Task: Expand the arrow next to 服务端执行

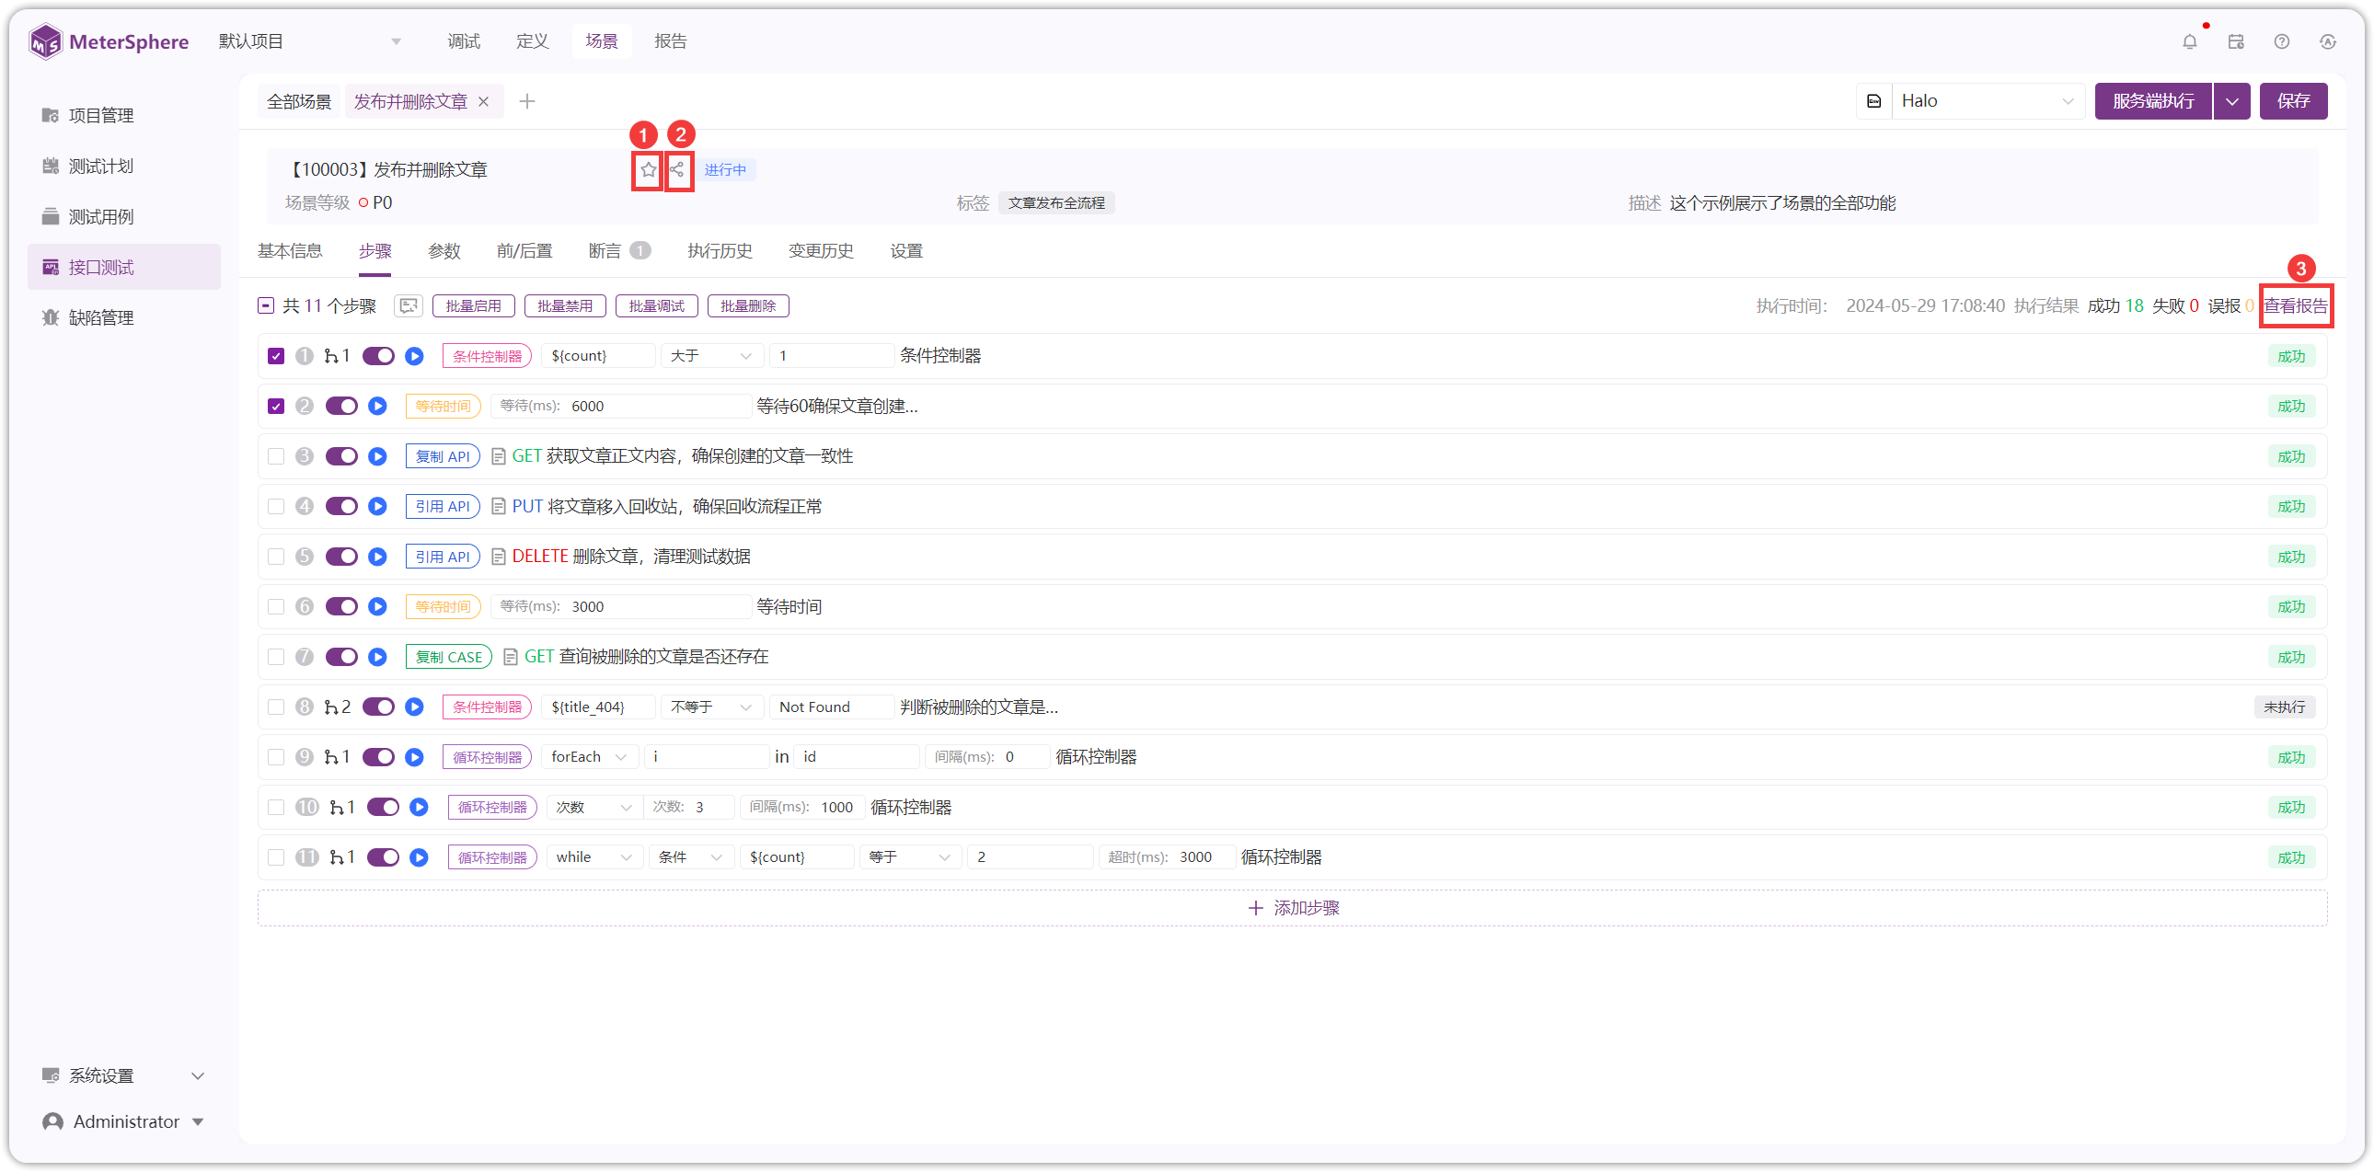Action: point(2232,101)
